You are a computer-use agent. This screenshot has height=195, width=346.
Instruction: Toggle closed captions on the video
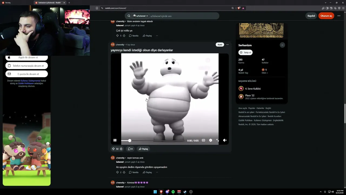coord(203,140)
